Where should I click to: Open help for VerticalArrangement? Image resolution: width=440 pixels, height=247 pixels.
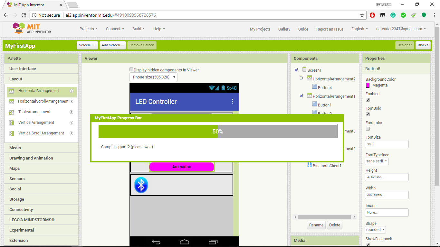click(72, 123)
